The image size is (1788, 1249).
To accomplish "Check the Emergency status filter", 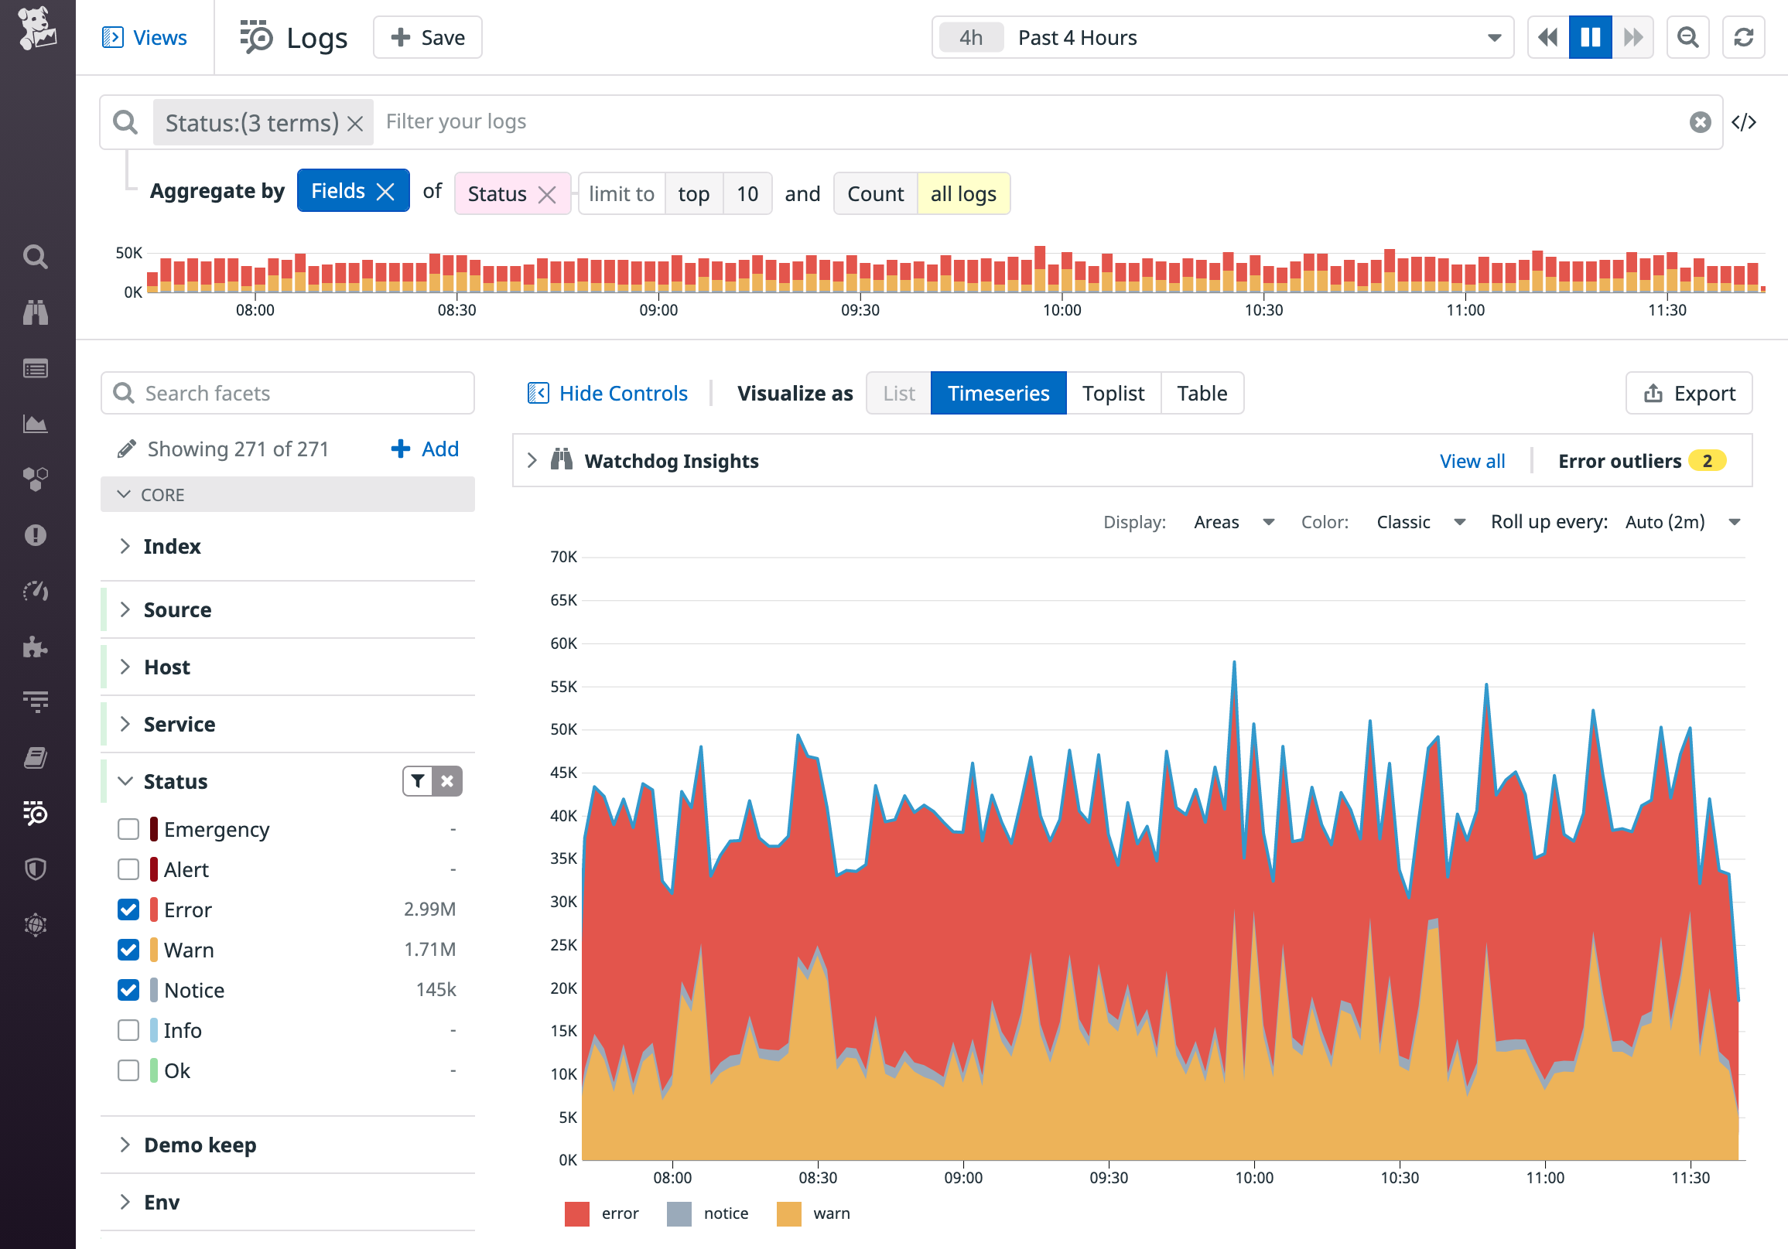I will click(128, 829).
